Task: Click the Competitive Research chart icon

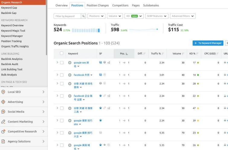Action: [3, 131]
